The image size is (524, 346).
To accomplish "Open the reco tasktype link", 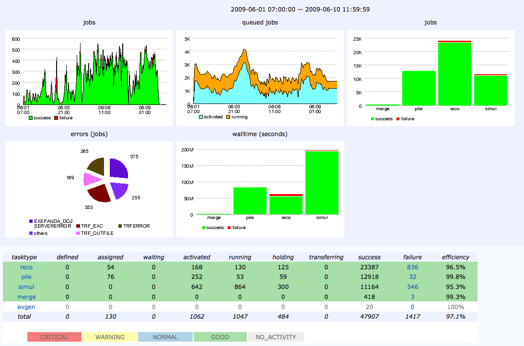I will pyautogui.click(x=26, y=267).
